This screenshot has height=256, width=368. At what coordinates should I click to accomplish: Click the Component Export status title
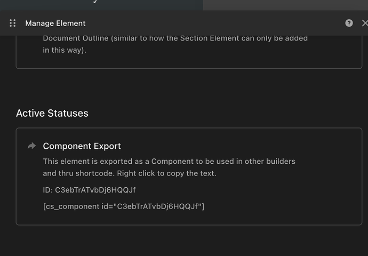point(82,146)
